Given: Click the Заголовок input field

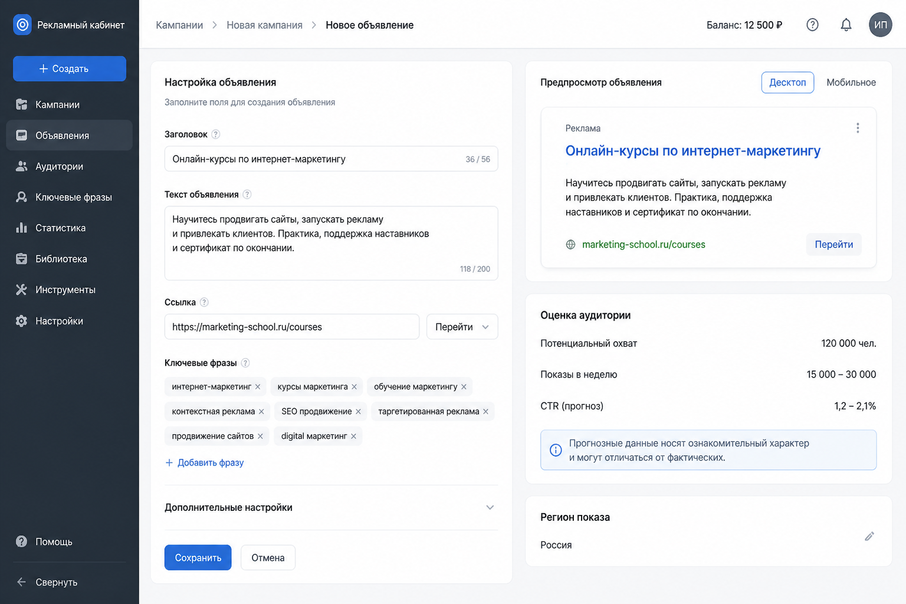Looking at the screenshot, I should pyautogui.click(x=331, y=159).
